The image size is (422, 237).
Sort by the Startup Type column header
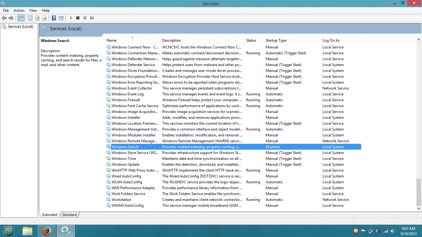coord(292,40)
